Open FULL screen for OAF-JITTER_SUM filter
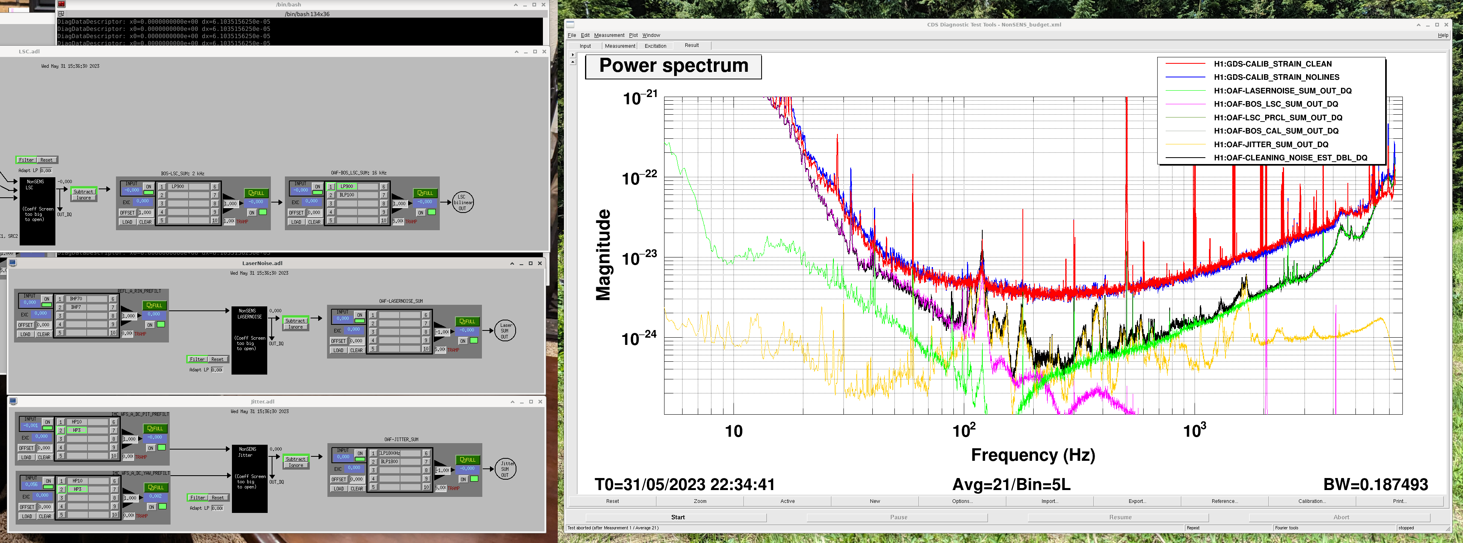The image size is (1463, 543). pos(468,460)
